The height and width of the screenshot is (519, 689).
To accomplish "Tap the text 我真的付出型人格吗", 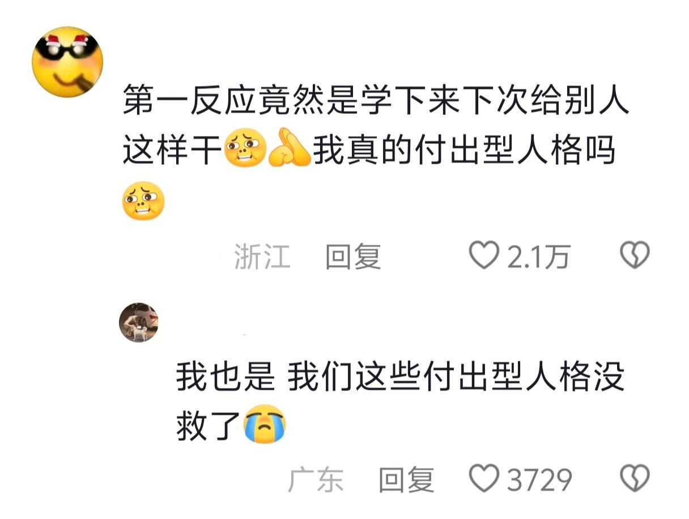I will [464, 147].
